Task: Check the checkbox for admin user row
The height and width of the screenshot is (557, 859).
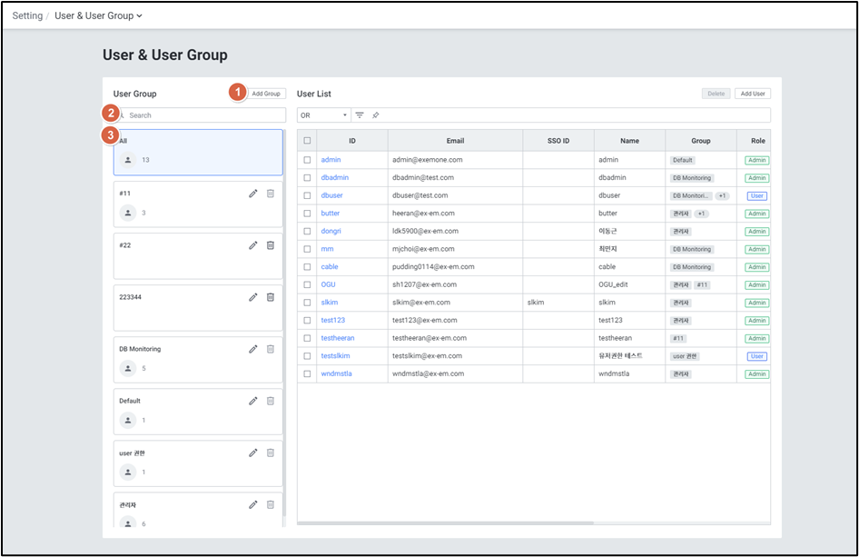Action: pos(307,160)
